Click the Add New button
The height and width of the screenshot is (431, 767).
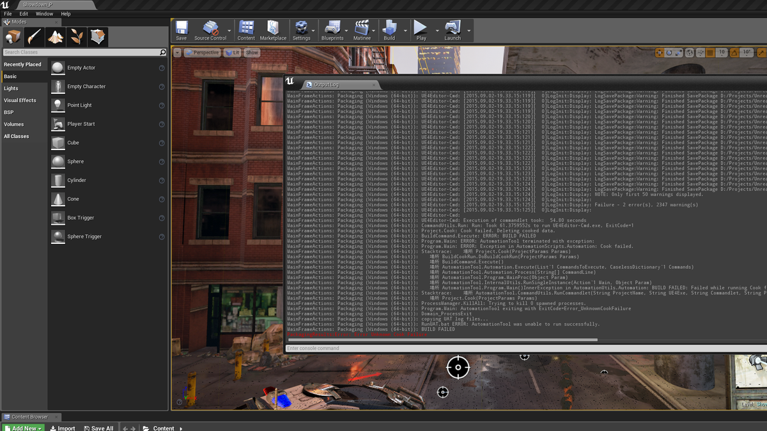coord(23,428)
